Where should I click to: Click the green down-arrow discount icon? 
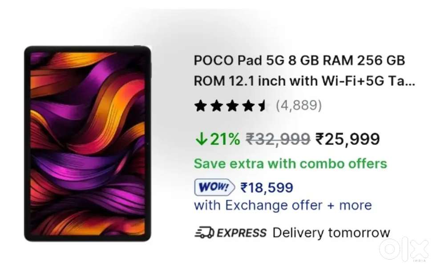click(201, 140)
